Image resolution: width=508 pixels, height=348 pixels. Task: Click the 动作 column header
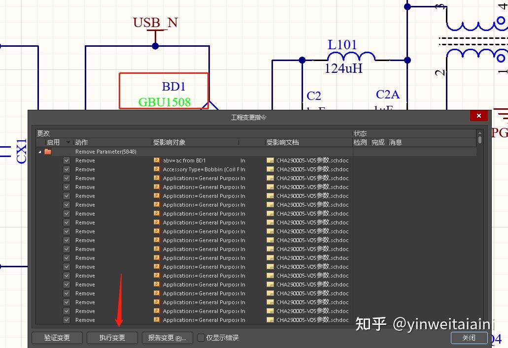[81, 142]
